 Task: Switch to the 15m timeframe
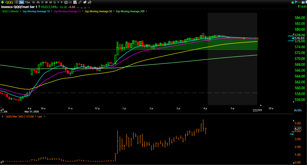[27, 2]
